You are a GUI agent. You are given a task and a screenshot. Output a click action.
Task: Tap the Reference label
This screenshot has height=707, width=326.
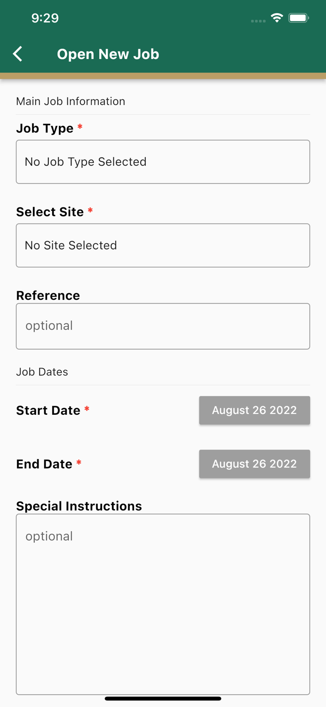coord(48,296)
